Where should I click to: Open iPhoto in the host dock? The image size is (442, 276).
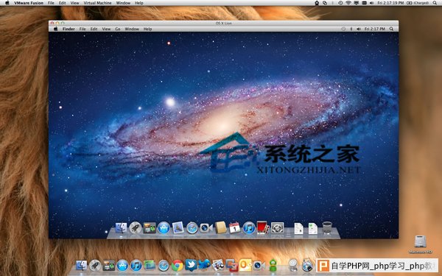(x=218, y=265)
